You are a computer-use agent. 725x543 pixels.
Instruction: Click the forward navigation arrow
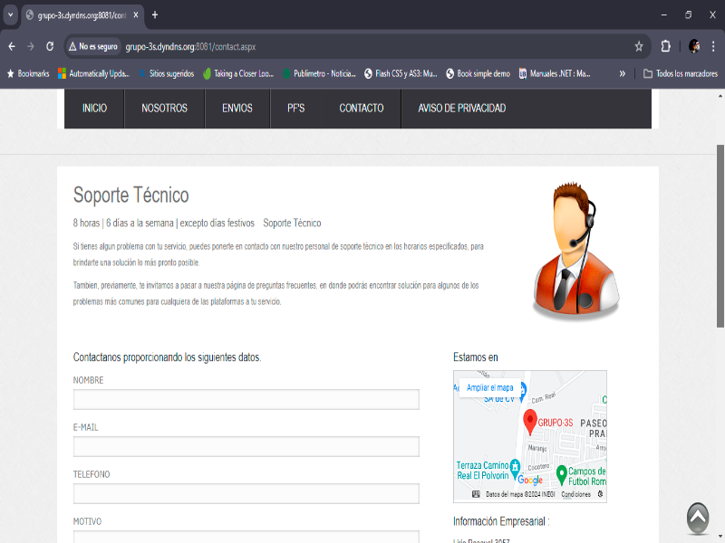point(31,47)
